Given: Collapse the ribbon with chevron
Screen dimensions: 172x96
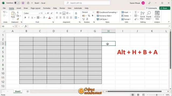Looking at the screenshot, I should coord(169,22).
